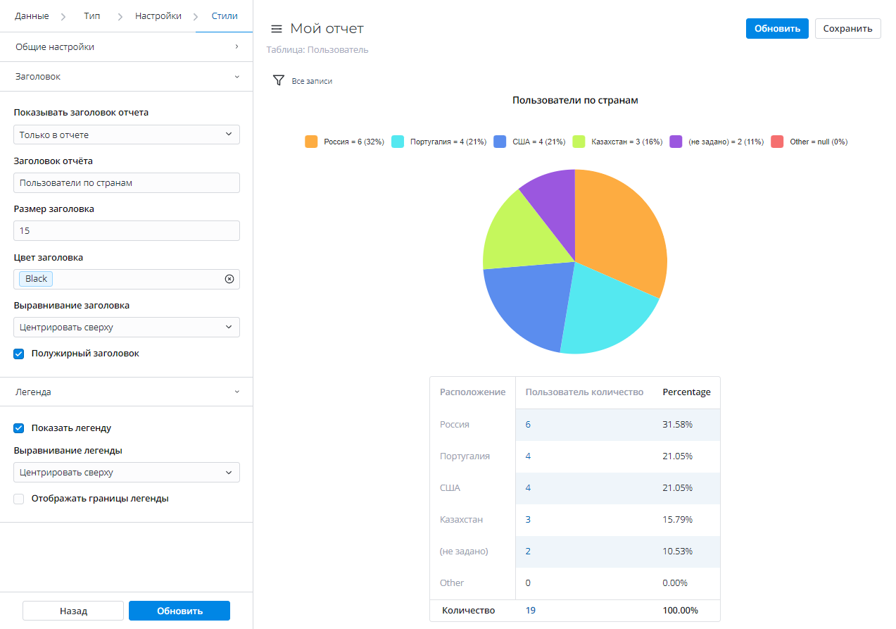Click the Сохранить button
The image size is (896, 629).
pyautogui.click(x=847, y=29)
